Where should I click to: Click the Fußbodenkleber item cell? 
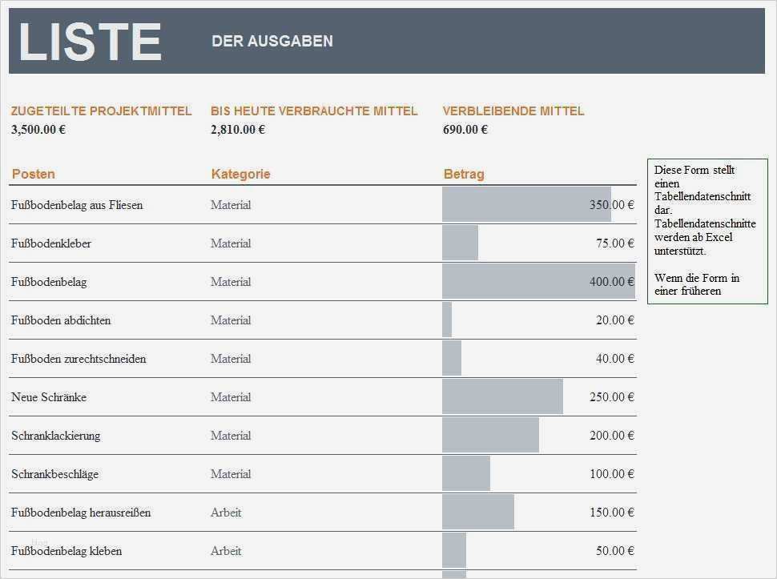(51, 243)
